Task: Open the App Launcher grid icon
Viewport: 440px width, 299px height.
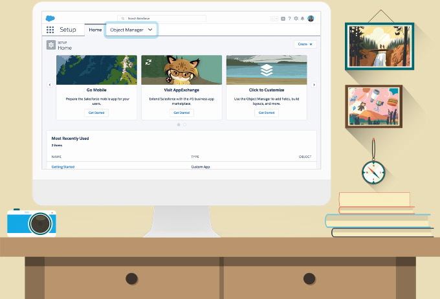Action: point(50,30)
